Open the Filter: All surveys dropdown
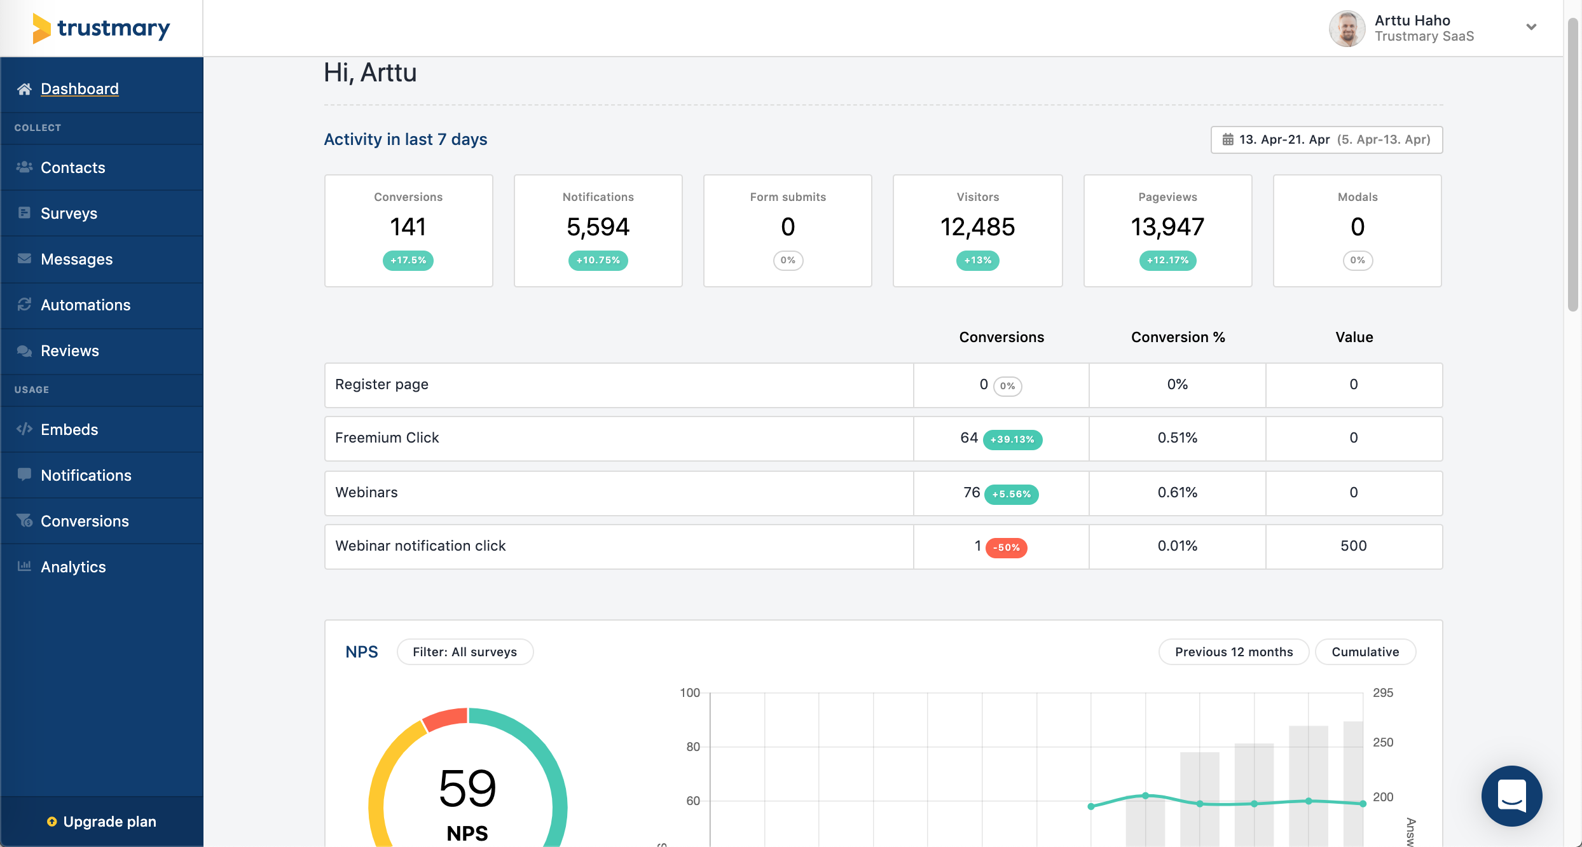The image size is (1582, 847). [x=465, y=652]
